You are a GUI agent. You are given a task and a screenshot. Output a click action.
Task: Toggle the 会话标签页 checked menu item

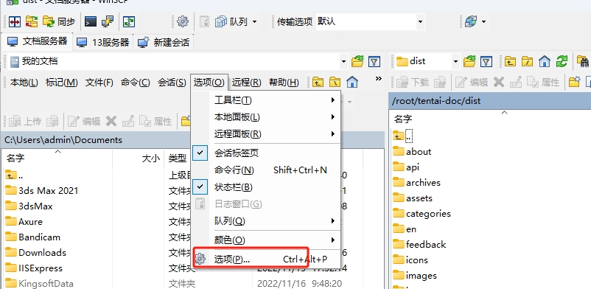point(266,153)
